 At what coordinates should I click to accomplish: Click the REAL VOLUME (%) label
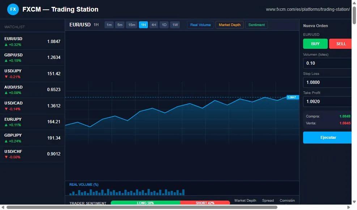(x=84, y=184)
